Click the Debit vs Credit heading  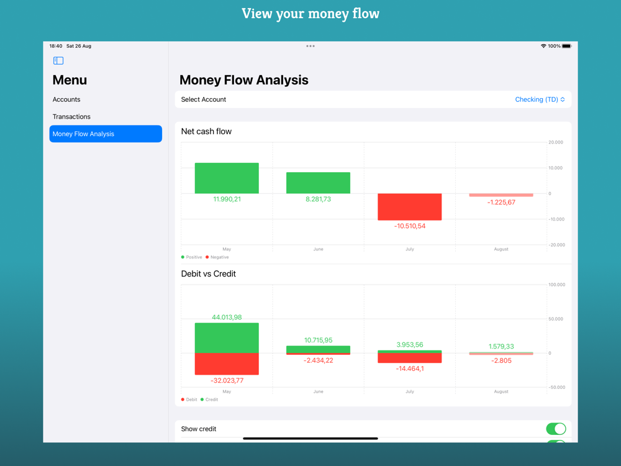tap(208, 274)
